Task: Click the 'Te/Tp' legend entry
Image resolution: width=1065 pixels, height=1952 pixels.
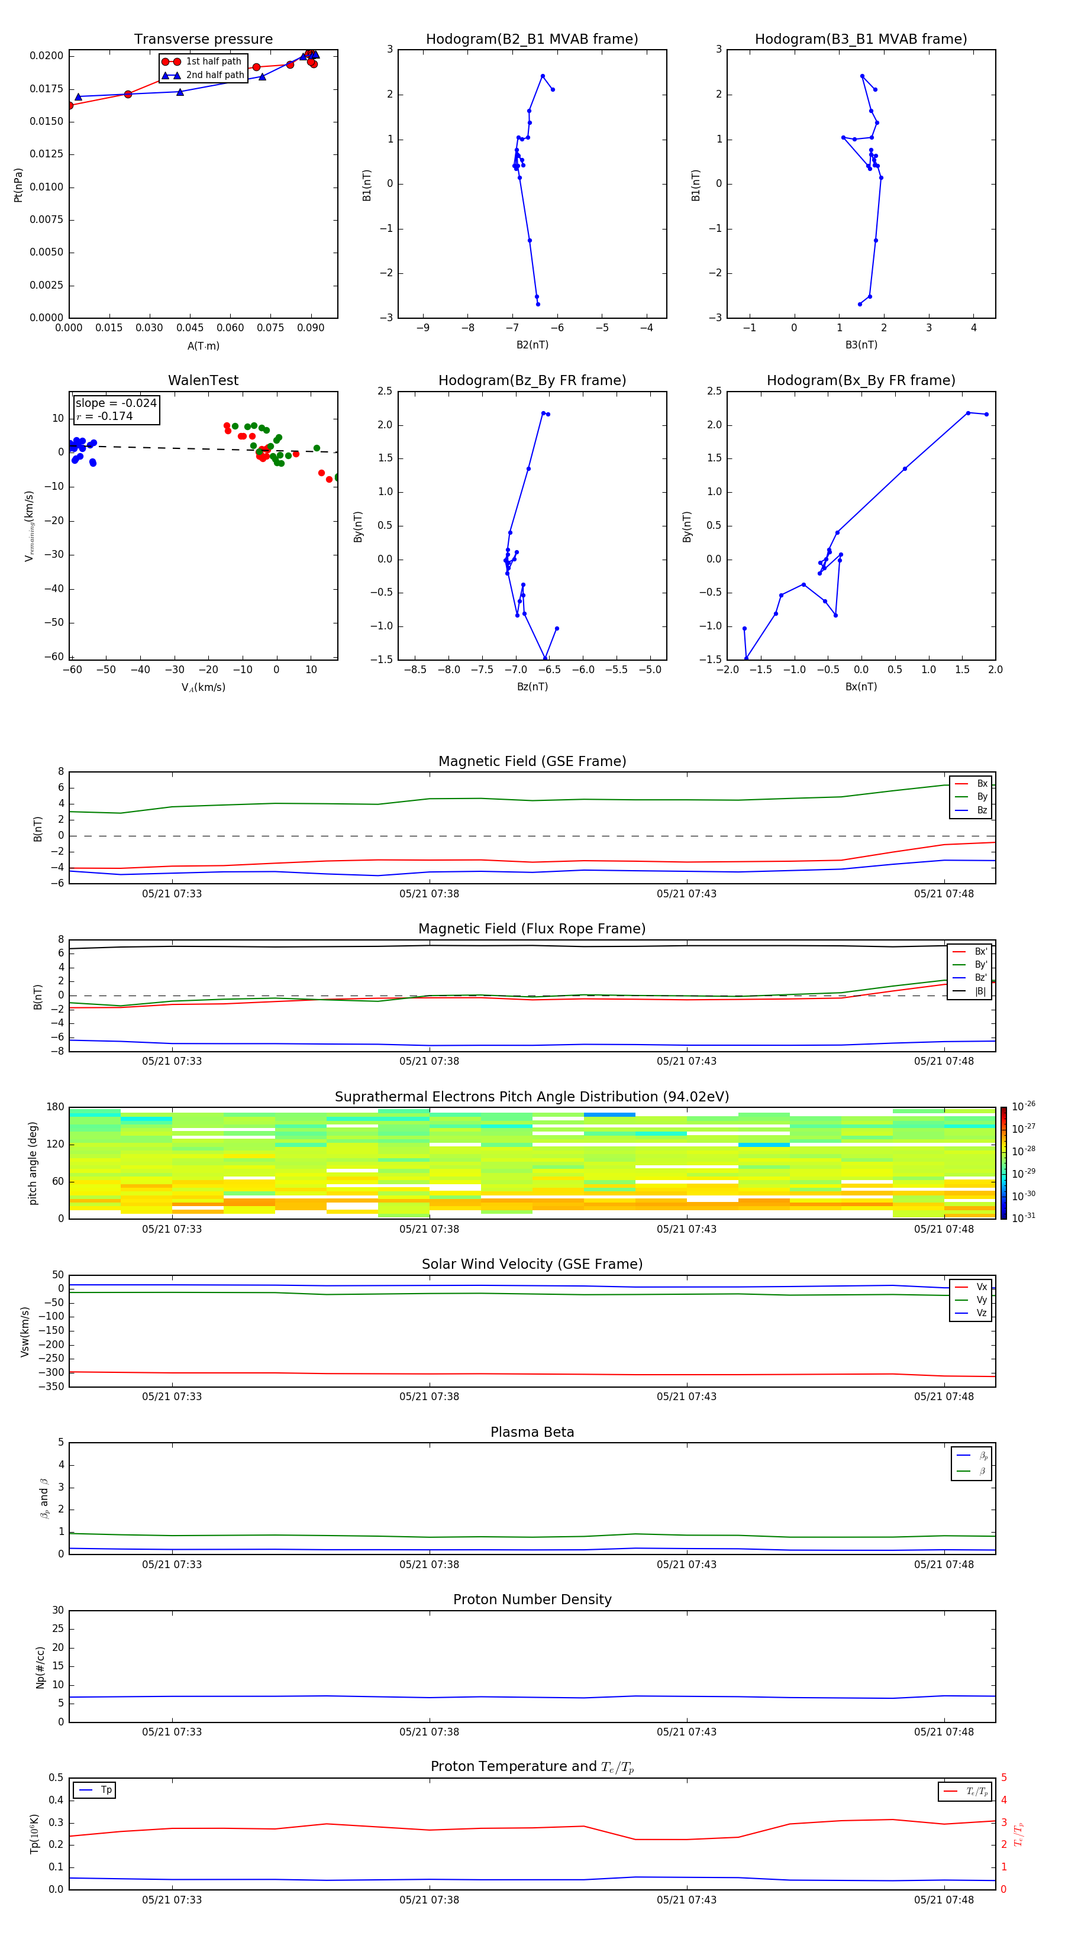Action: pyautogui.click(x=966, y=1791)
